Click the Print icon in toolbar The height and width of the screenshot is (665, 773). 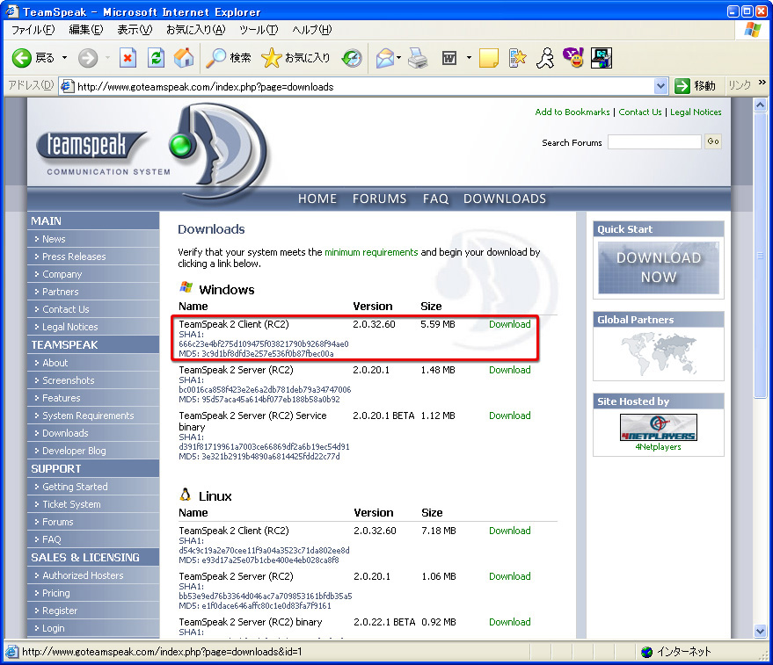click(418, 58)
